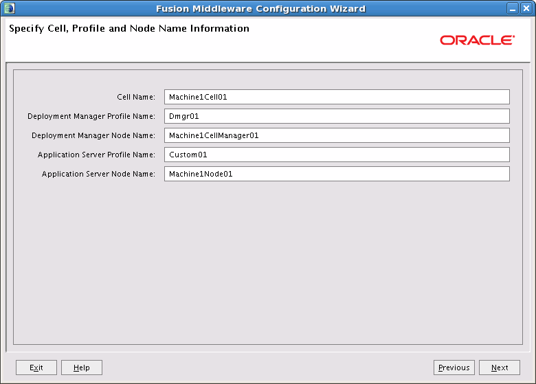This screenshot has width=536, height=384.
Task: Focus the Application Server Node Name field
Action: tap(337, 174)
